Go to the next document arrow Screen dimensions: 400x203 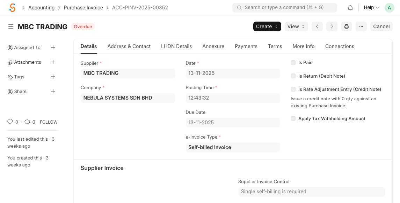tap(332, 26)
